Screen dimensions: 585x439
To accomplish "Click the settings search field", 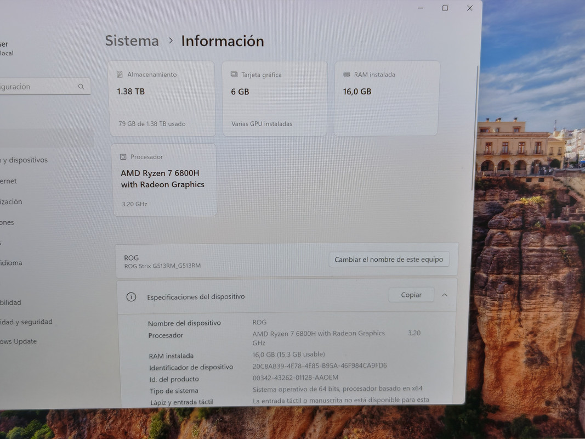I will point(45,87).
